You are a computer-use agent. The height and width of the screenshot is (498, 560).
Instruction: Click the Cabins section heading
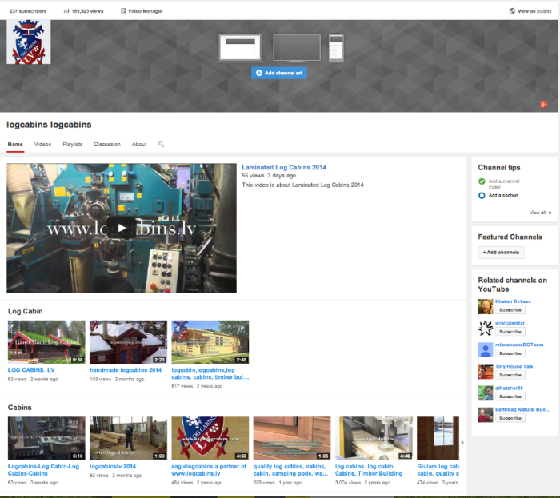coord(20,408)
